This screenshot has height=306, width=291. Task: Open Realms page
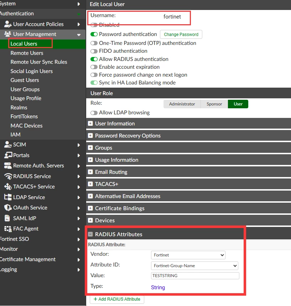[x=19, y=107]
